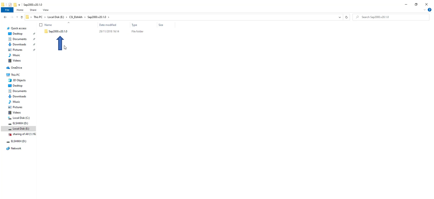Open the File menu tab
Screen dimensions: 434x199
coord(7,10)
